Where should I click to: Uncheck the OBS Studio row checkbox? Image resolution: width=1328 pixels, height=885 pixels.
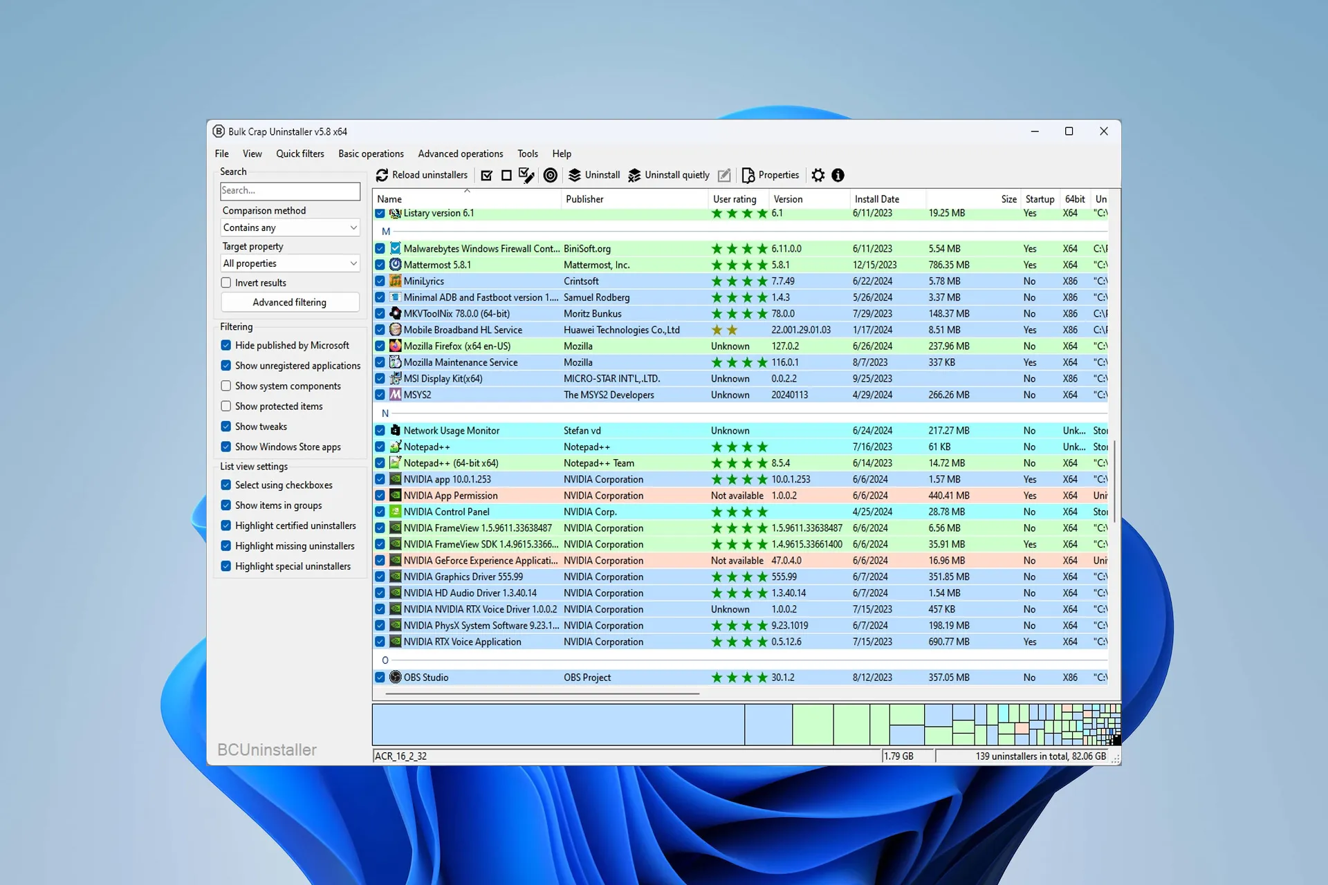(x=380, y=678)
